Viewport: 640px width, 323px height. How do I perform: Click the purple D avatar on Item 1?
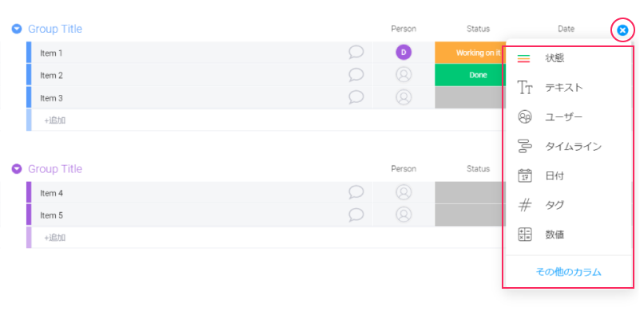click(403, 53)
